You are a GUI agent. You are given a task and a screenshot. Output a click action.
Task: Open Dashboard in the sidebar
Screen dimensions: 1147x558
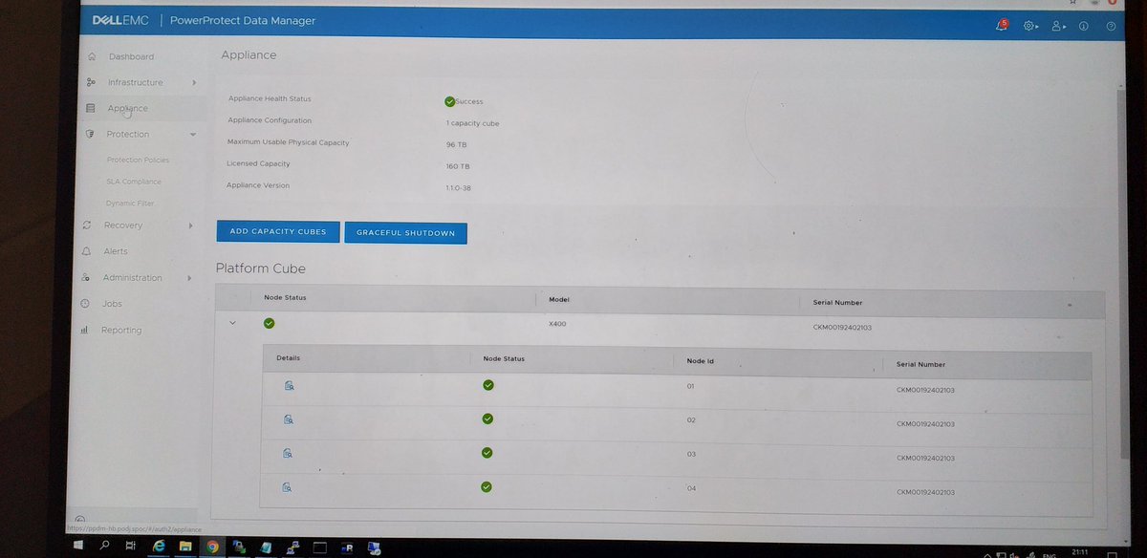click(x=131, y=56)
